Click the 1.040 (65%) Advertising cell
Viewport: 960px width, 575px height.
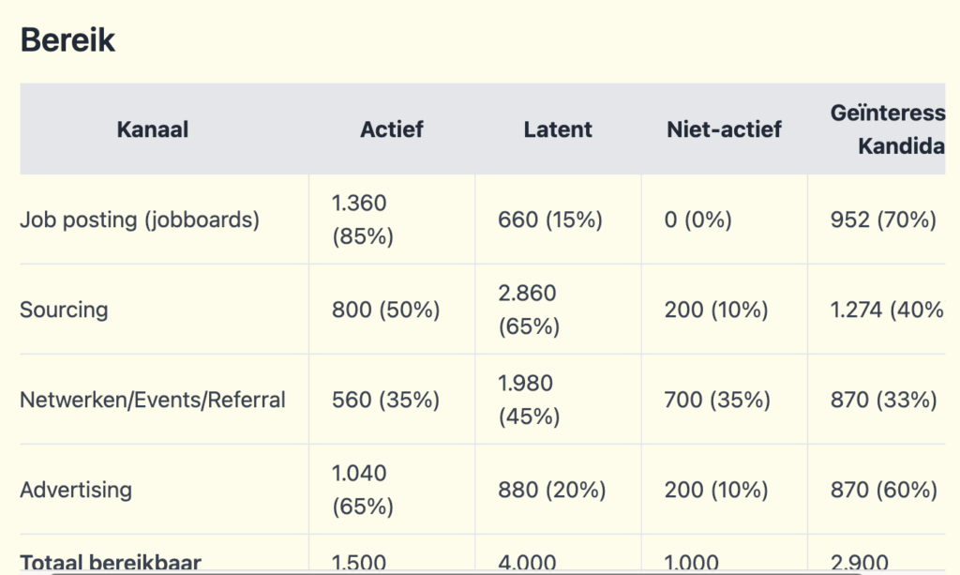(x=363, y=490)
